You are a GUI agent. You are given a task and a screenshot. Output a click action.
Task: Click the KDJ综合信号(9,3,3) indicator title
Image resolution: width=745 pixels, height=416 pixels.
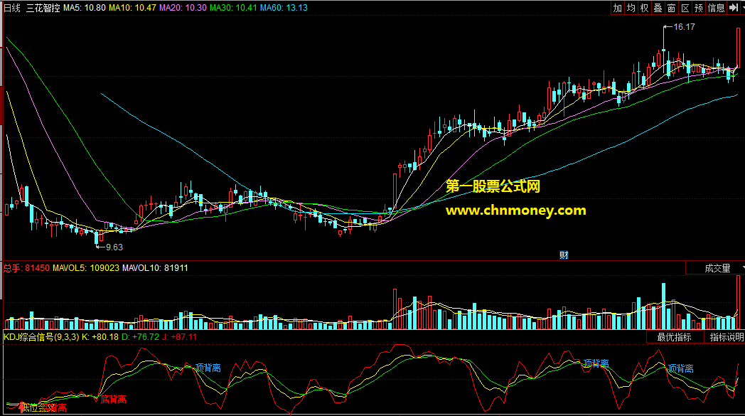click(42, 337)
